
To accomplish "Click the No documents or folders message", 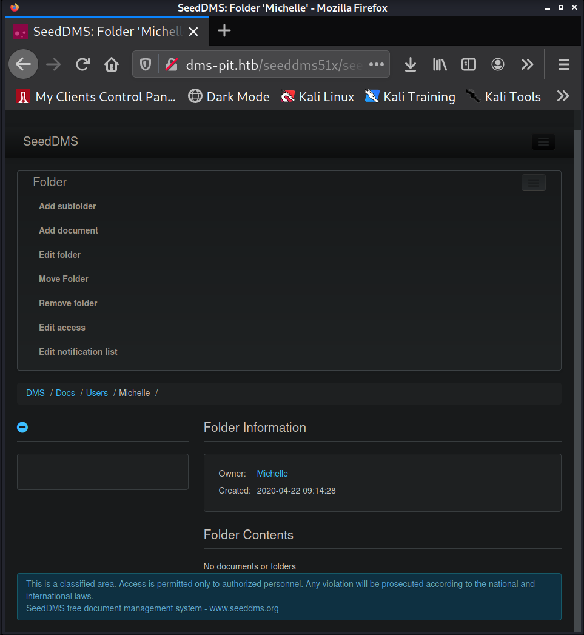I will click(249, 566).
